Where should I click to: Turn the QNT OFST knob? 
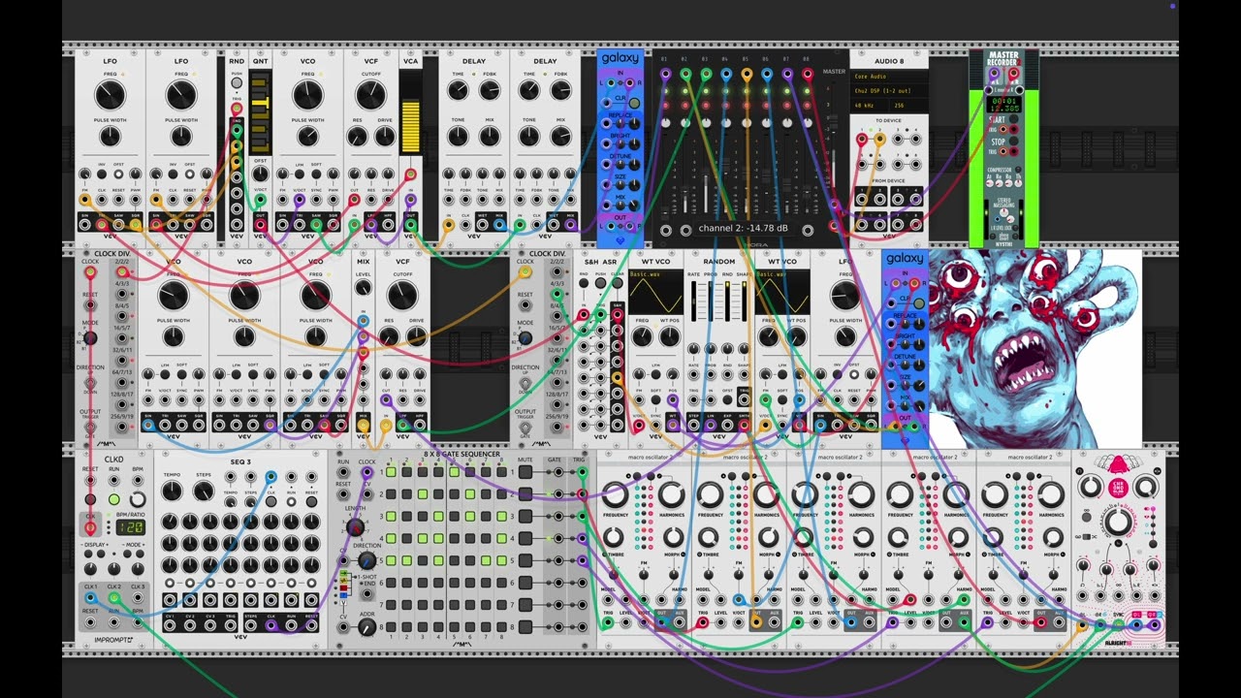pyautogui.click(x=260, y=174)
